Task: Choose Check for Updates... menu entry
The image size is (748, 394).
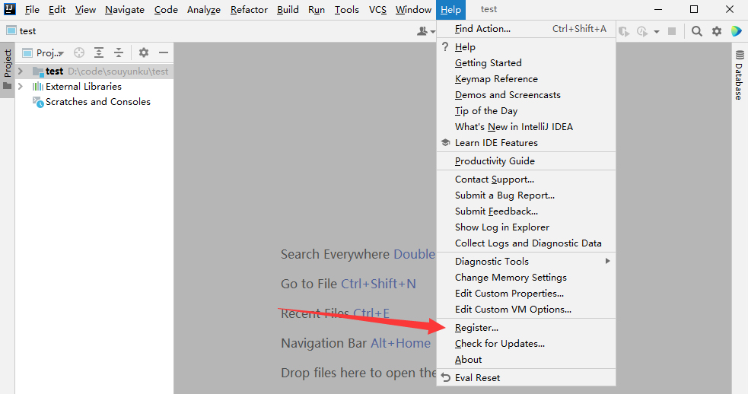Action: point(499,344)
